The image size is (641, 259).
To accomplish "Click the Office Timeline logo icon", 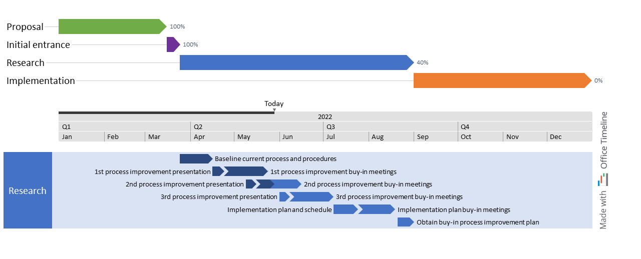I will [x=603, y=179].
